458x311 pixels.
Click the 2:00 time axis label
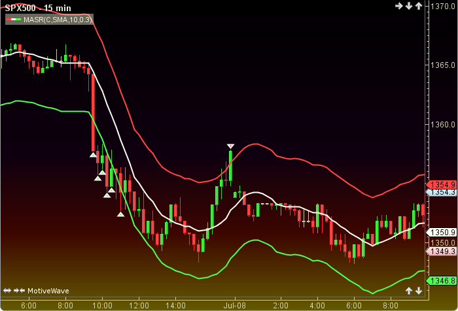[x=281, y=306]
